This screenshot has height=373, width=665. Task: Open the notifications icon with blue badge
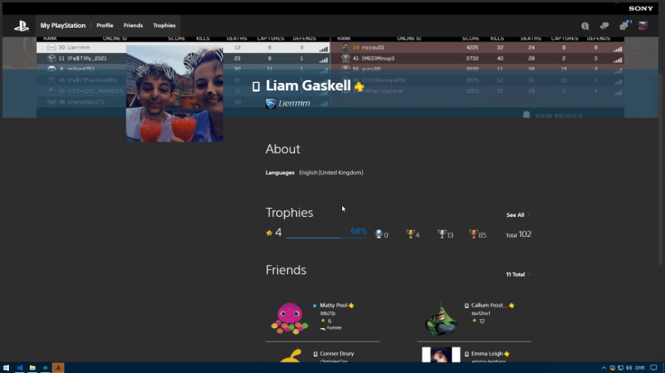(625, 25)
